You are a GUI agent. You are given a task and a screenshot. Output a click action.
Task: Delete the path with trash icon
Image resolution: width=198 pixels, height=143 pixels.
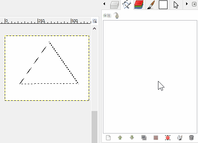[x=191, y=138]
